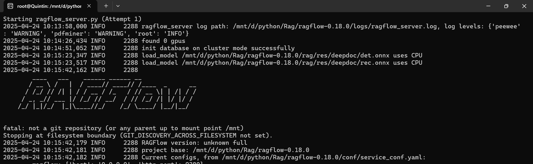Open the new tab profile dropdown
Viewport: 533px width, 164px height.
coord(118,6)
